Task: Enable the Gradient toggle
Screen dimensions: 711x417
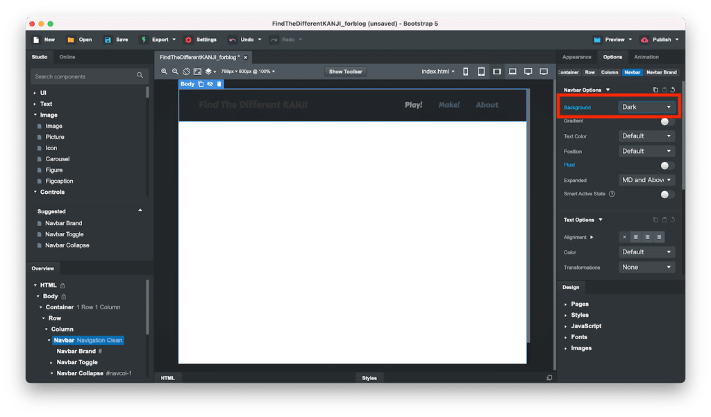Action: coord(667,121)
